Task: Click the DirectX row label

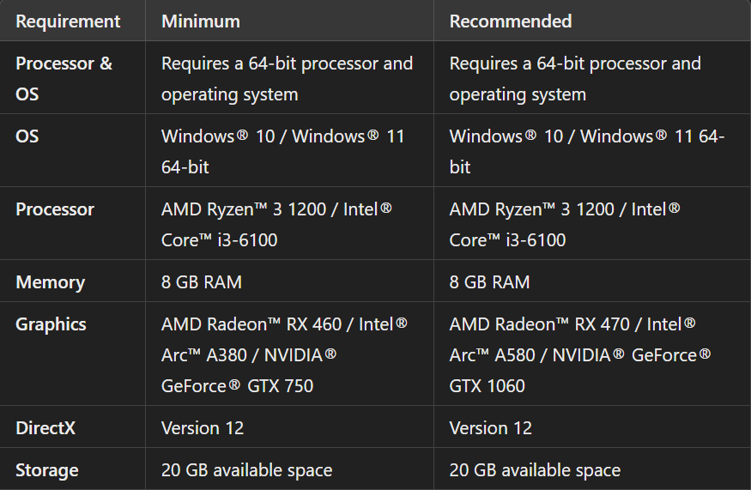Action: 45,427
